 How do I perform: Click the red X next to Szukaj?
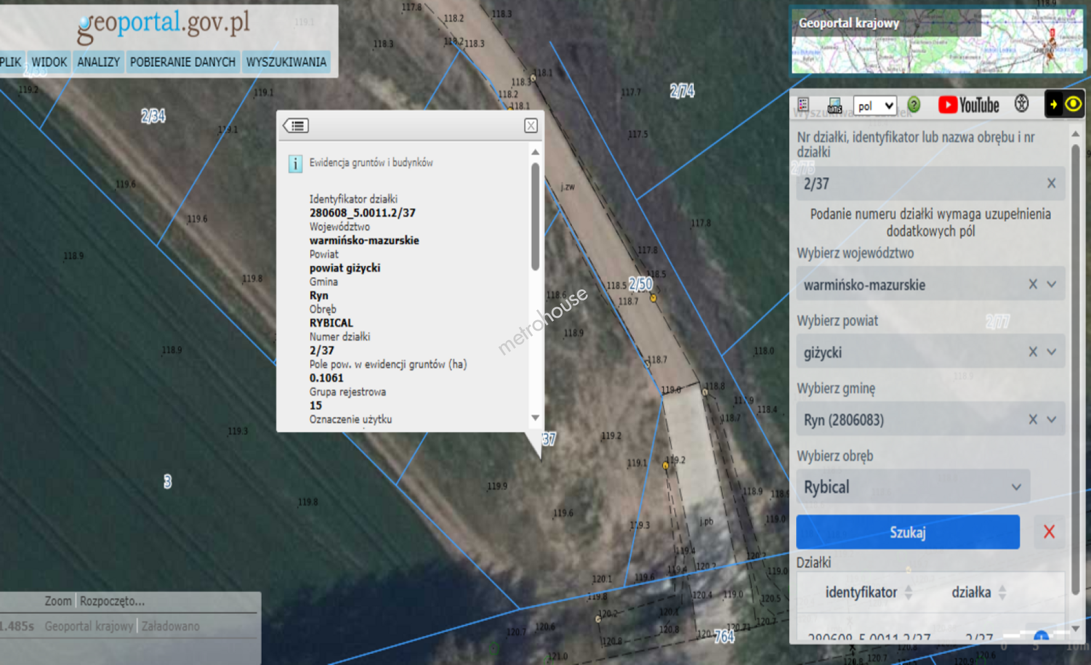[x=1049, y=532]
